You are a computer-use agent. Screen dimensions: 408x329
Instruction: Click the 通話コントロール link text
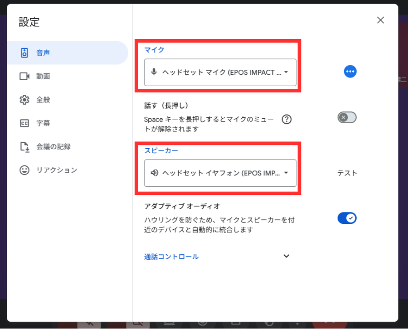tap(171, 256)
